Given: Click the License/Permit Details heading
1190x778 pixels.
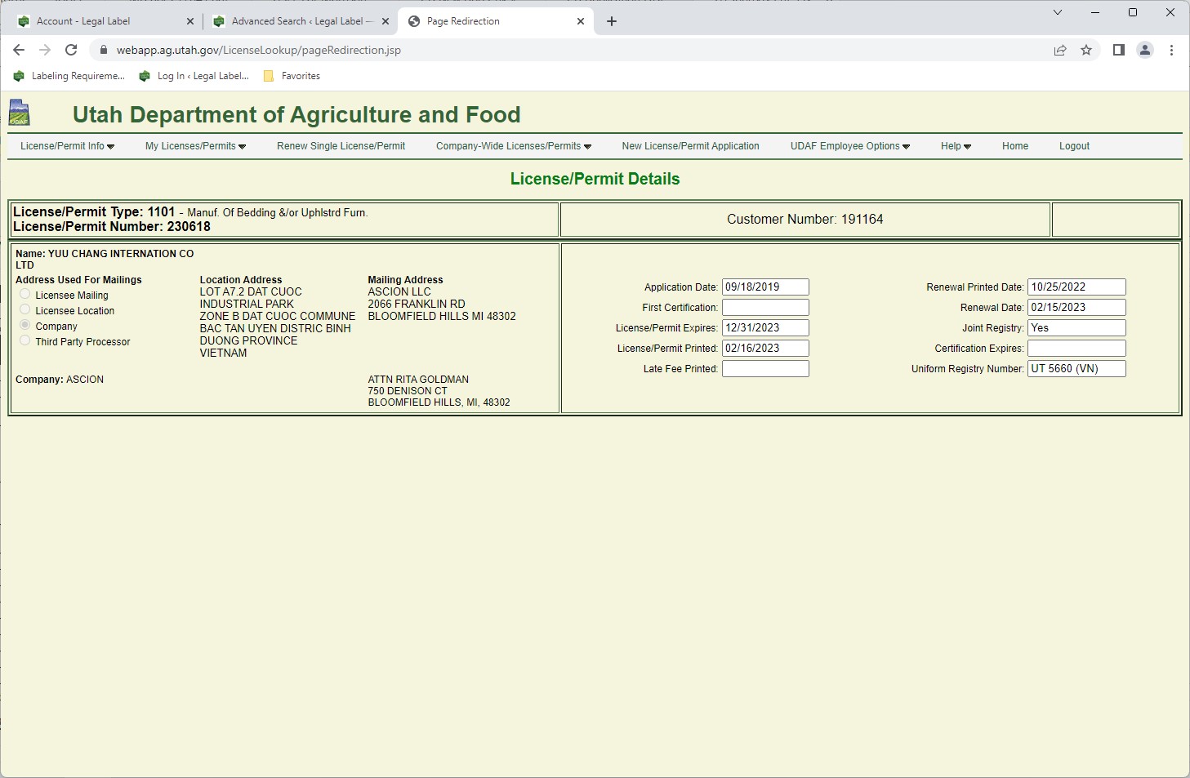Looking at the screenshot, I should 595,179.
